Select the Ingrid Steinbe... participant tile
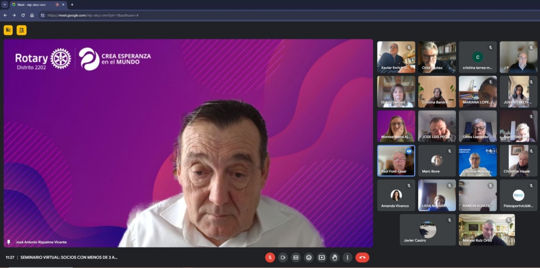This screenshot has width=540, height=268. 518,126
